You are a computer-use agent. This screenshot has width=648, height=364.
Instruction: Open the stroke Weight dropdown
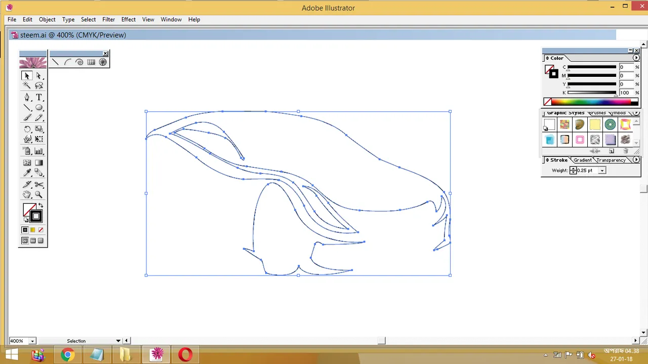[602, 170]
